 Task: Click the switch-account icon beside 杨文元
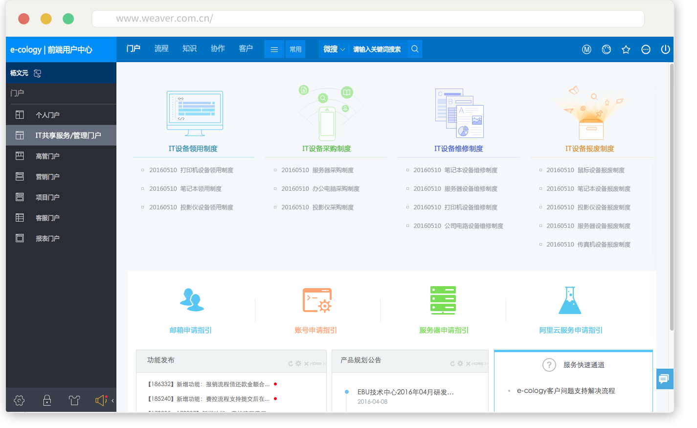(37, 73)
